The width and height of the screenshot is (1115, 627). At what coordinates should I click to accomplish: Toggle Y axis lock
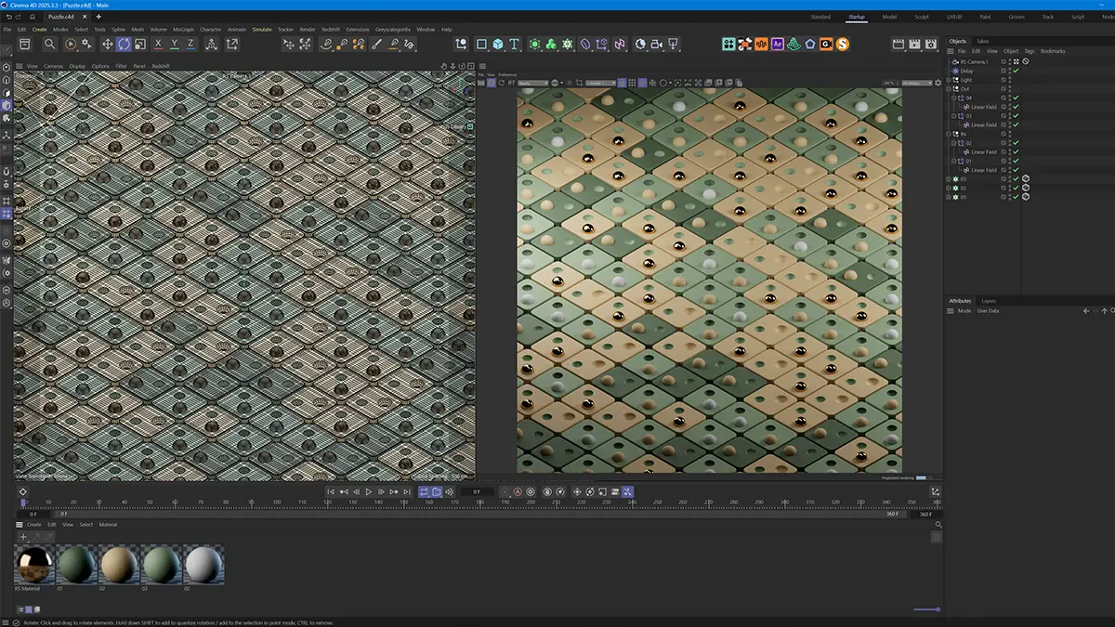175,45
